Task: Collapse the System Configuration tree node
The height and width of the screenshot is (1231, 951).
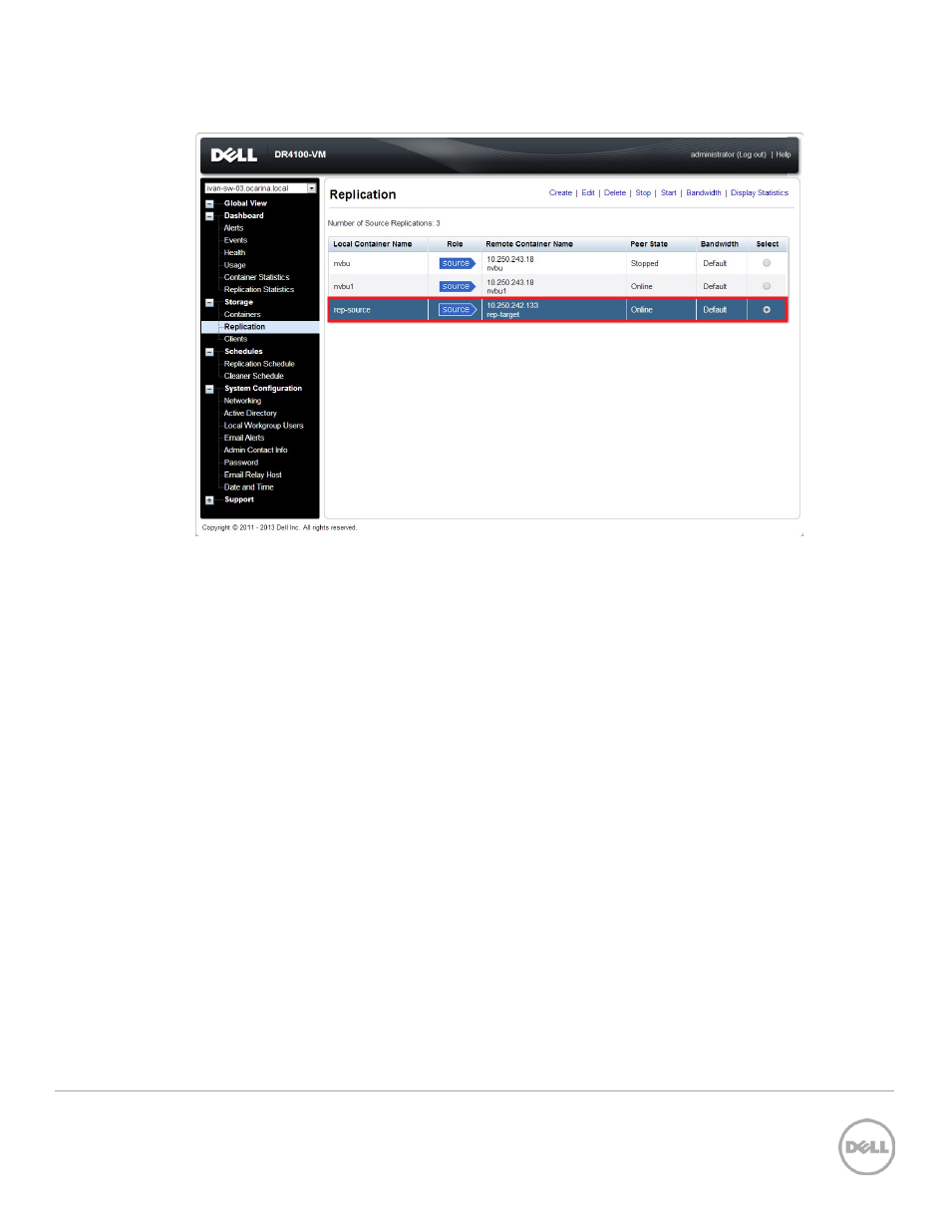Action: coord(209,389)
